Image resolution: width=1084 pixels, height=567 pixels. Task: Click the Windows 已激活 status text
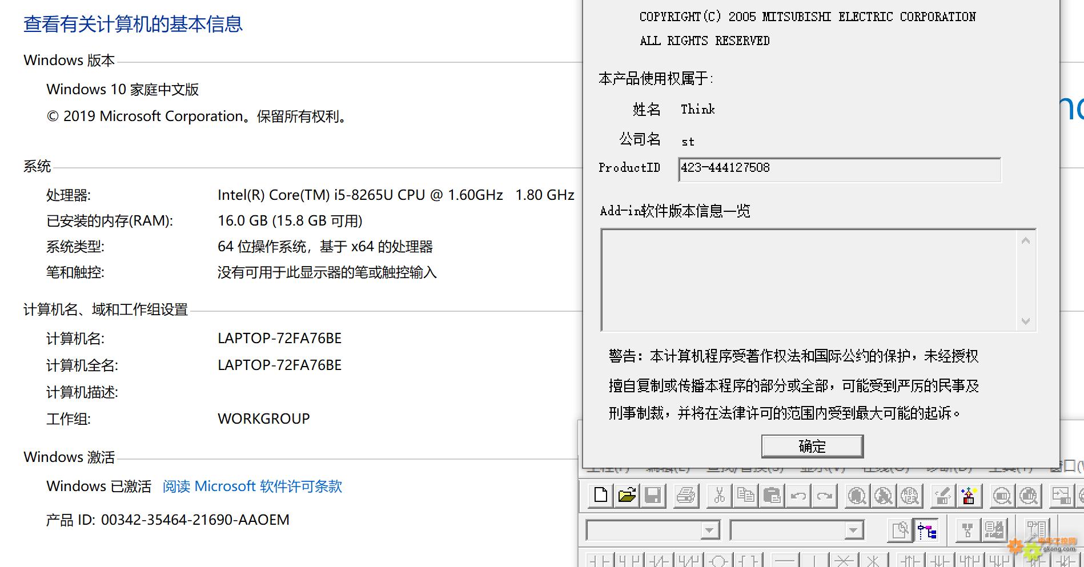(x=99, y=486)
